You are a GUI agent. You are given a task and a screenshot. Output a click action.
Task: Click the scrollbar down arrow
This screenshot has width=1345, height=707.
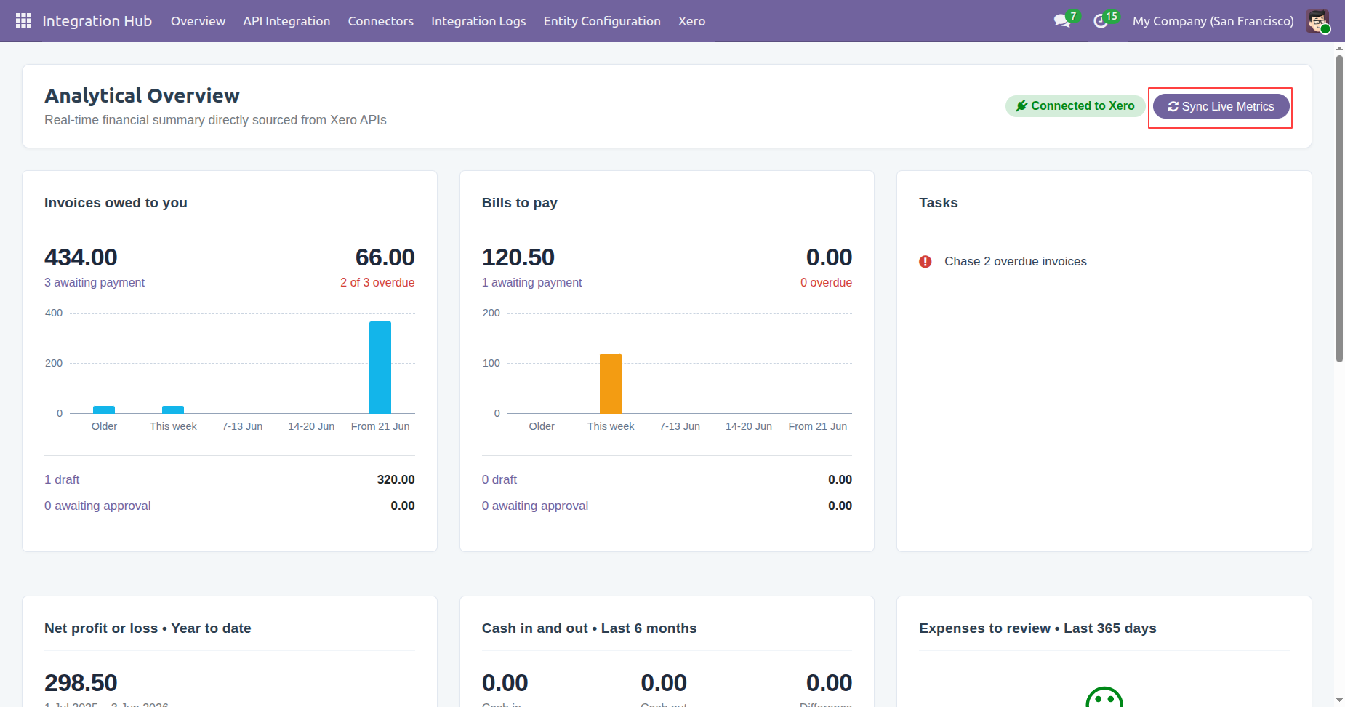pyautogui.click(x=1339, y=700)
